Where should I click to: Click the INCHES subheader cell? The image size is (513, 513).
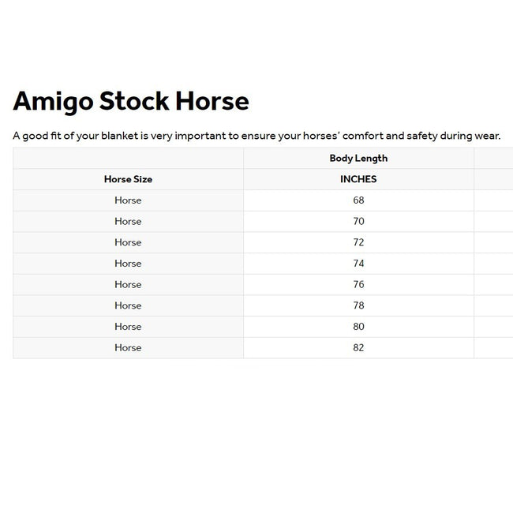tap(358, 179)
